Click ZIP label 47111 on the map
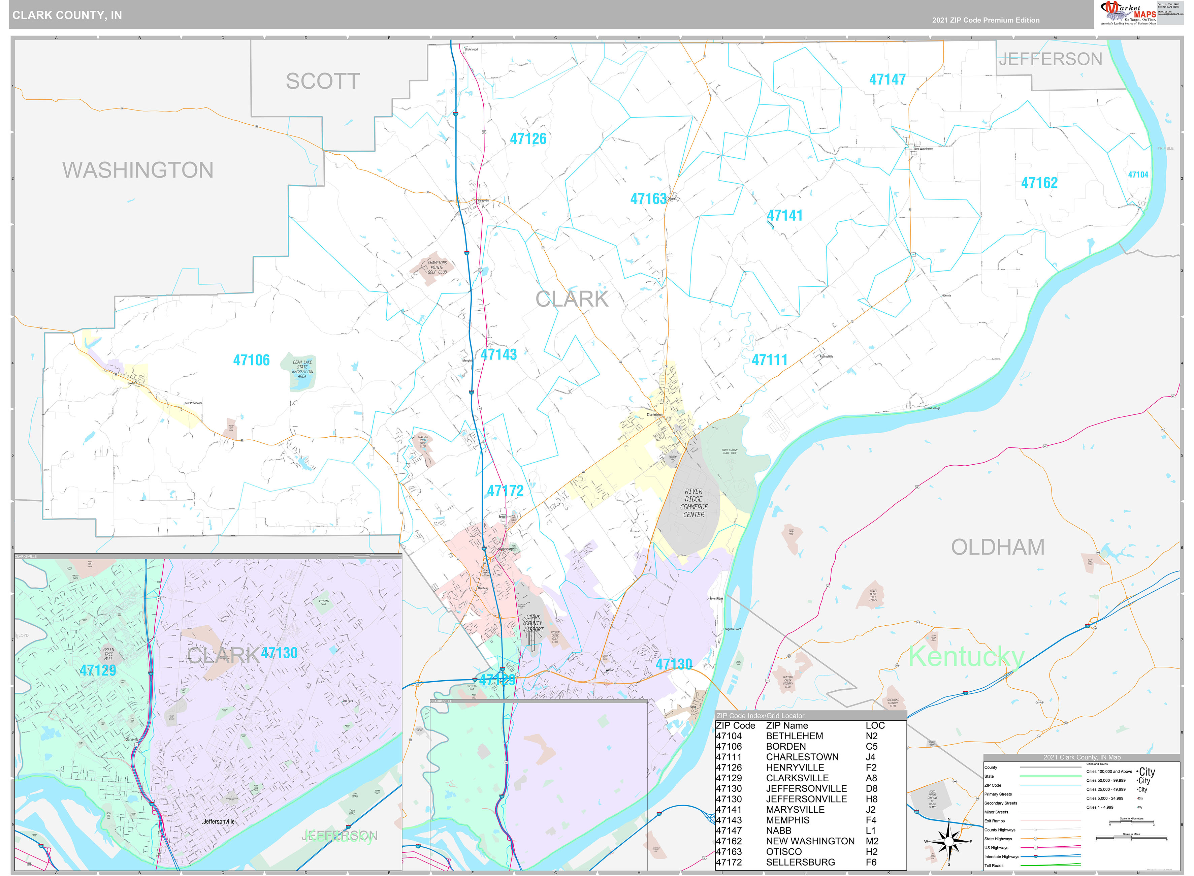Viewport: 1194px width, 876px height. pos(770,359)
